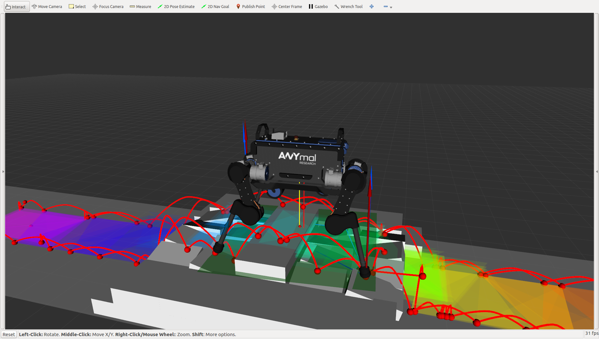Choose the Select tool

click(x=77, y=6)
